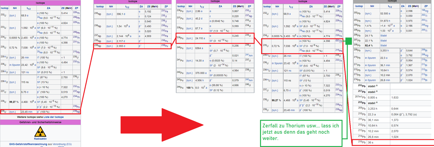
Task: Open 239Pu product in the 239Np row
Action: click(x=165, y=46)
